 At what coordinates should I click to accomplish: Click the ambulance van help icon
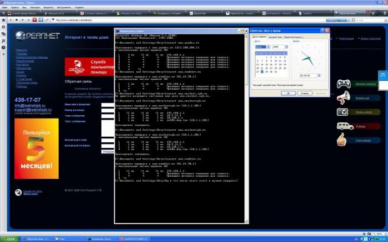pos(343,126)
